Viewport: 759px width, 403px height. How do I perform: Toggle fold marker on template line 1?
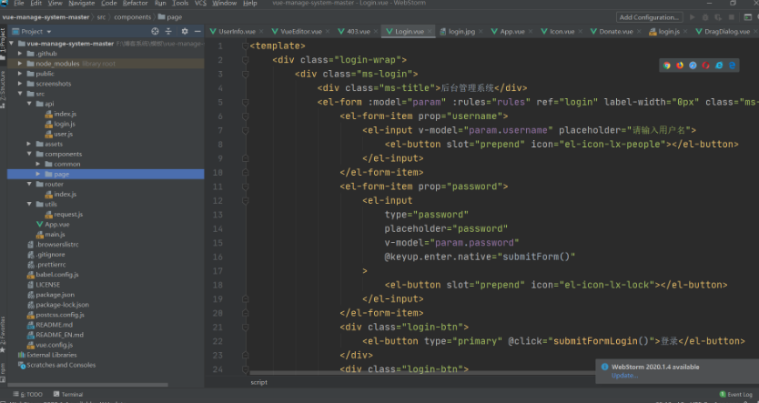coord(246,46)
